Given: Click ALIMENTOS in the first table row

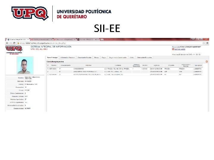Looking at the screenshot, I should pyautogui.click(x=197, y=69).
